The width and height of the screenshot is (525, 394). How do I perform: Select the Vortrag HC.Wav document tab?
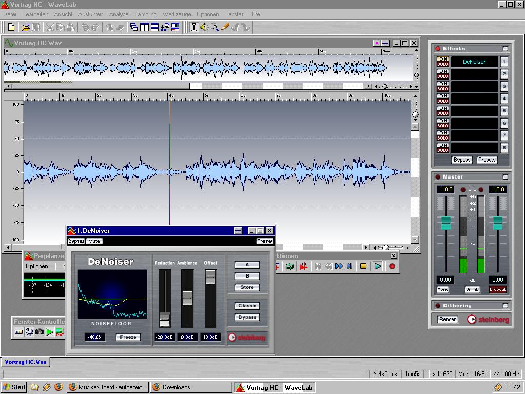point(26,362)
